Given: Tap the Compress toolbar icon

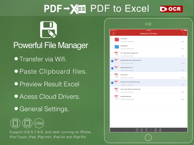Looking at the screenshot, I should (156, 130).
